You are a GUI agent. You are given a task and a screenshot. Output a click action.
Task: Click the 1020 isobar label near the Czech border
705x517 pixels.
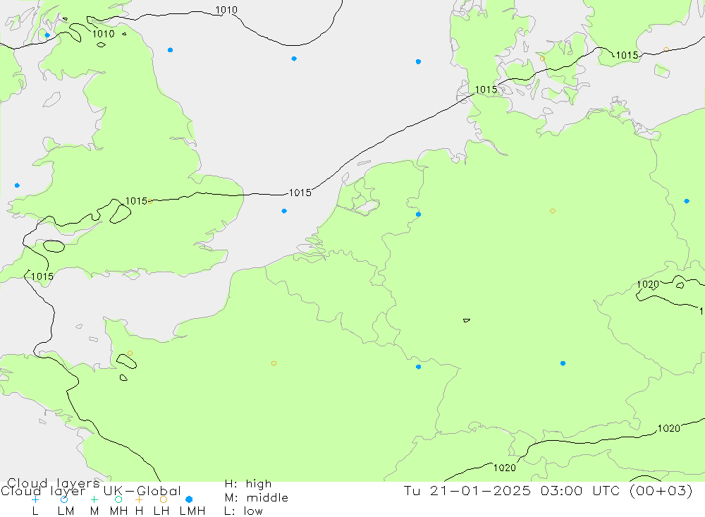coord(648,284)
